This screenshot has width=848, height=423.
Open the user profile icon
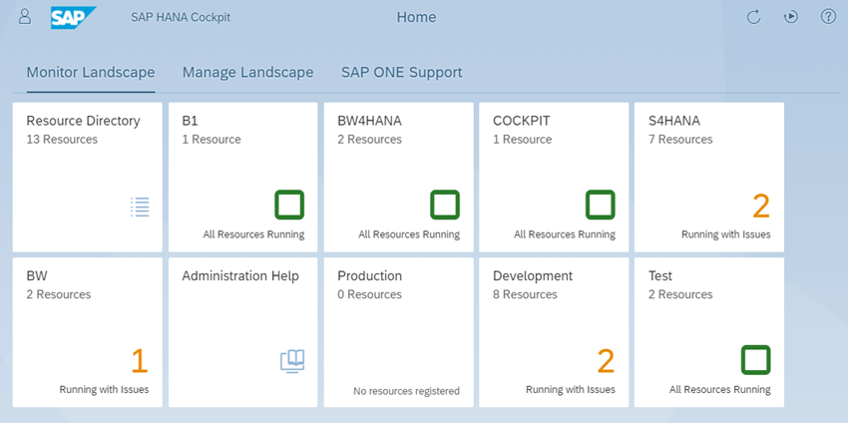[x=25, y=17]
